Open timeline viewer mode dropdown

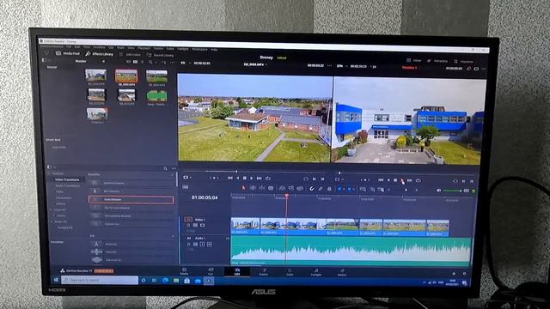(339, 179)
